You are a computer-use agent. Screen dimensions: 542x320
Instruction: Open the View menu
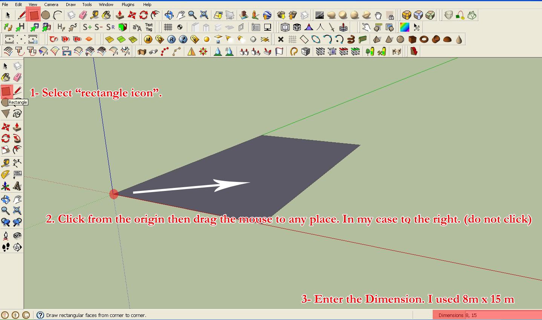click(33, 5)
